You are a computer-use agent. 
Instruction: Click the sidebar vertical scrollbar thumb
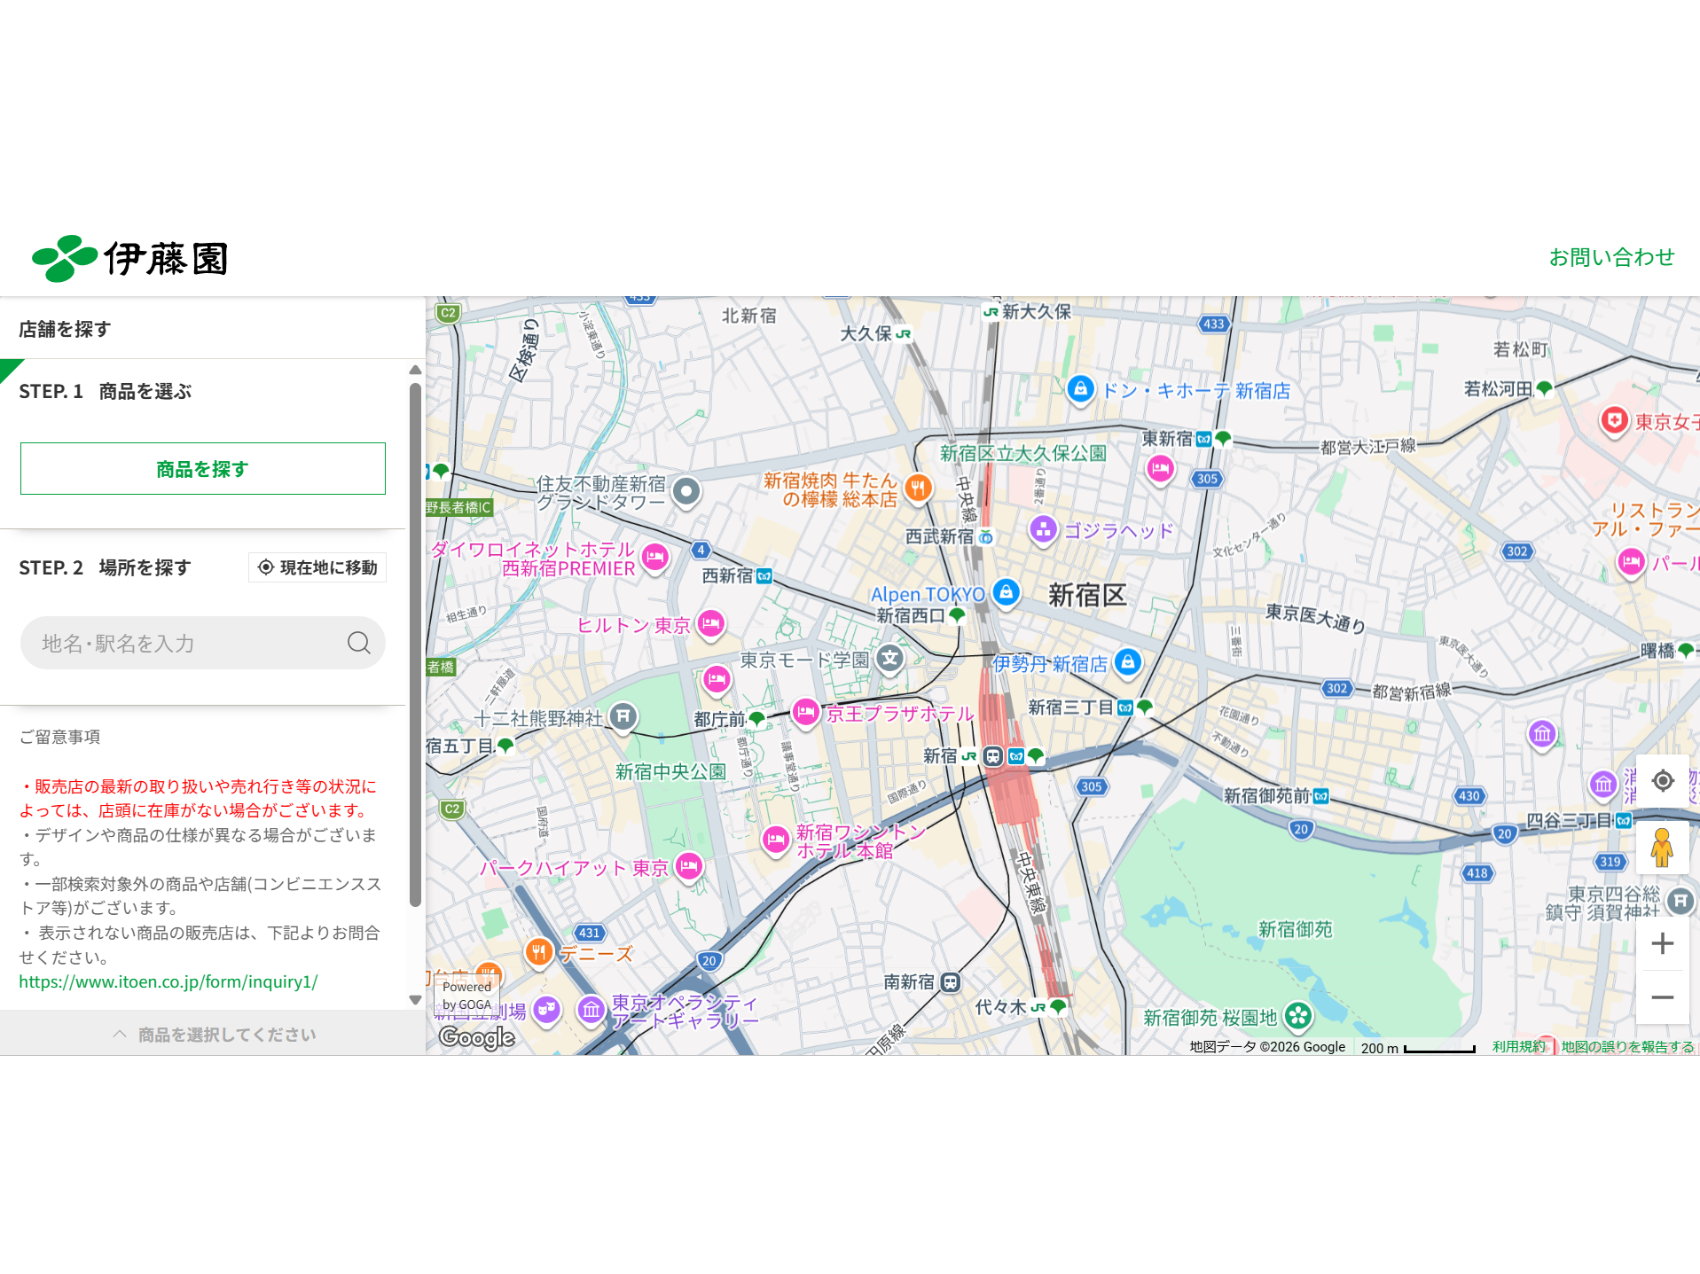[415, 645]
